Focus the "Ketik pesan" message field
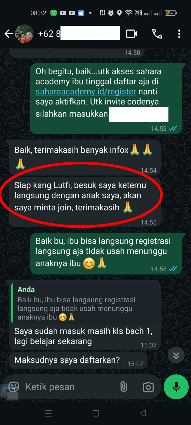This screenshot has height=425, width=191. click(69, 387)
